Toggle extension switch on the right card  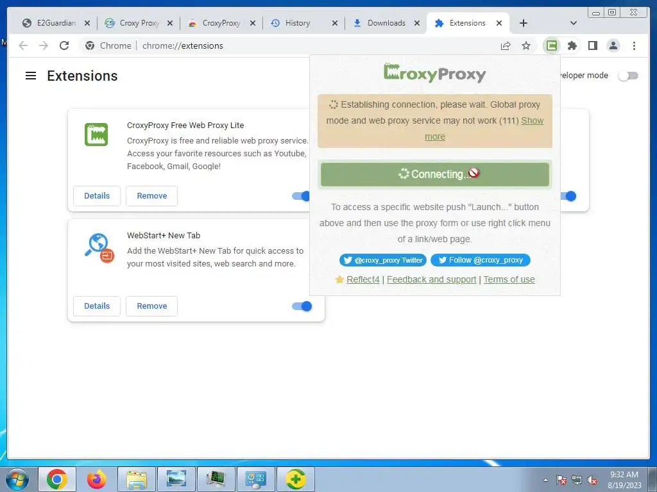[569, 196]
